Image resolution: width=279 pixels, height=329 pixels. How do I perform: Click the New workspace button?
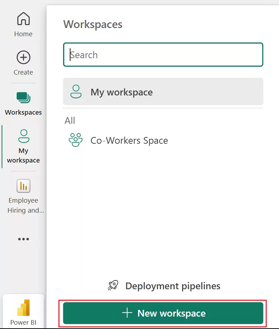(x=163, y=313)
